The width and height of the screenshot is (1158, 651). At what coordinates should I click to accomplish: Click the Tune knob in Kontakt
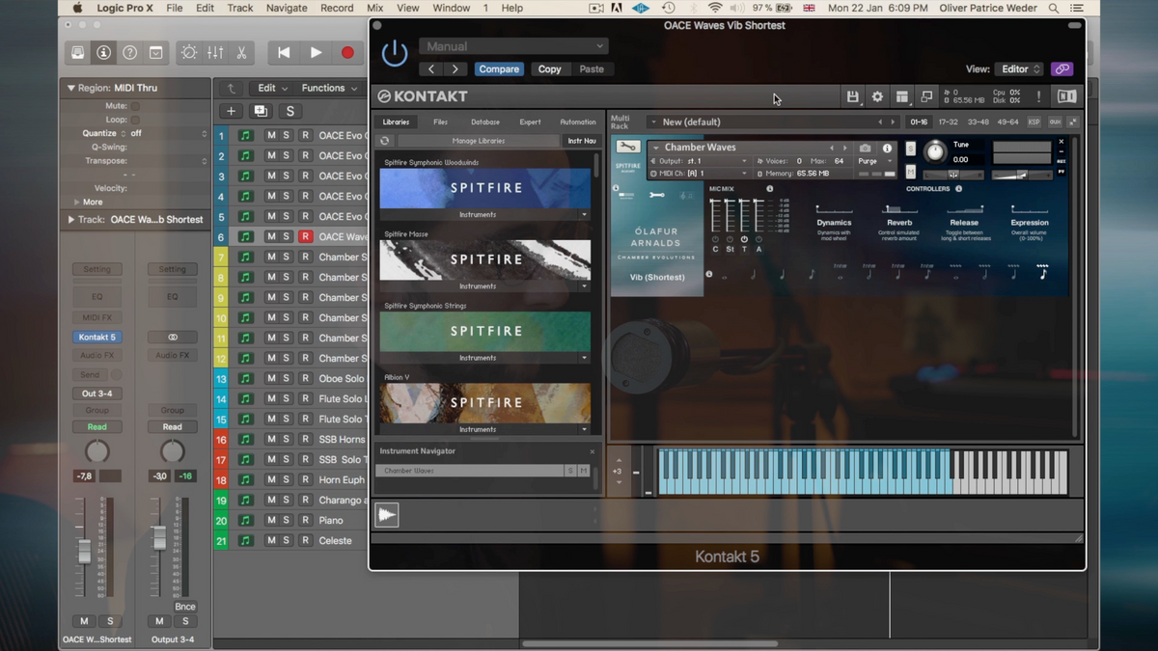[934, 151]
